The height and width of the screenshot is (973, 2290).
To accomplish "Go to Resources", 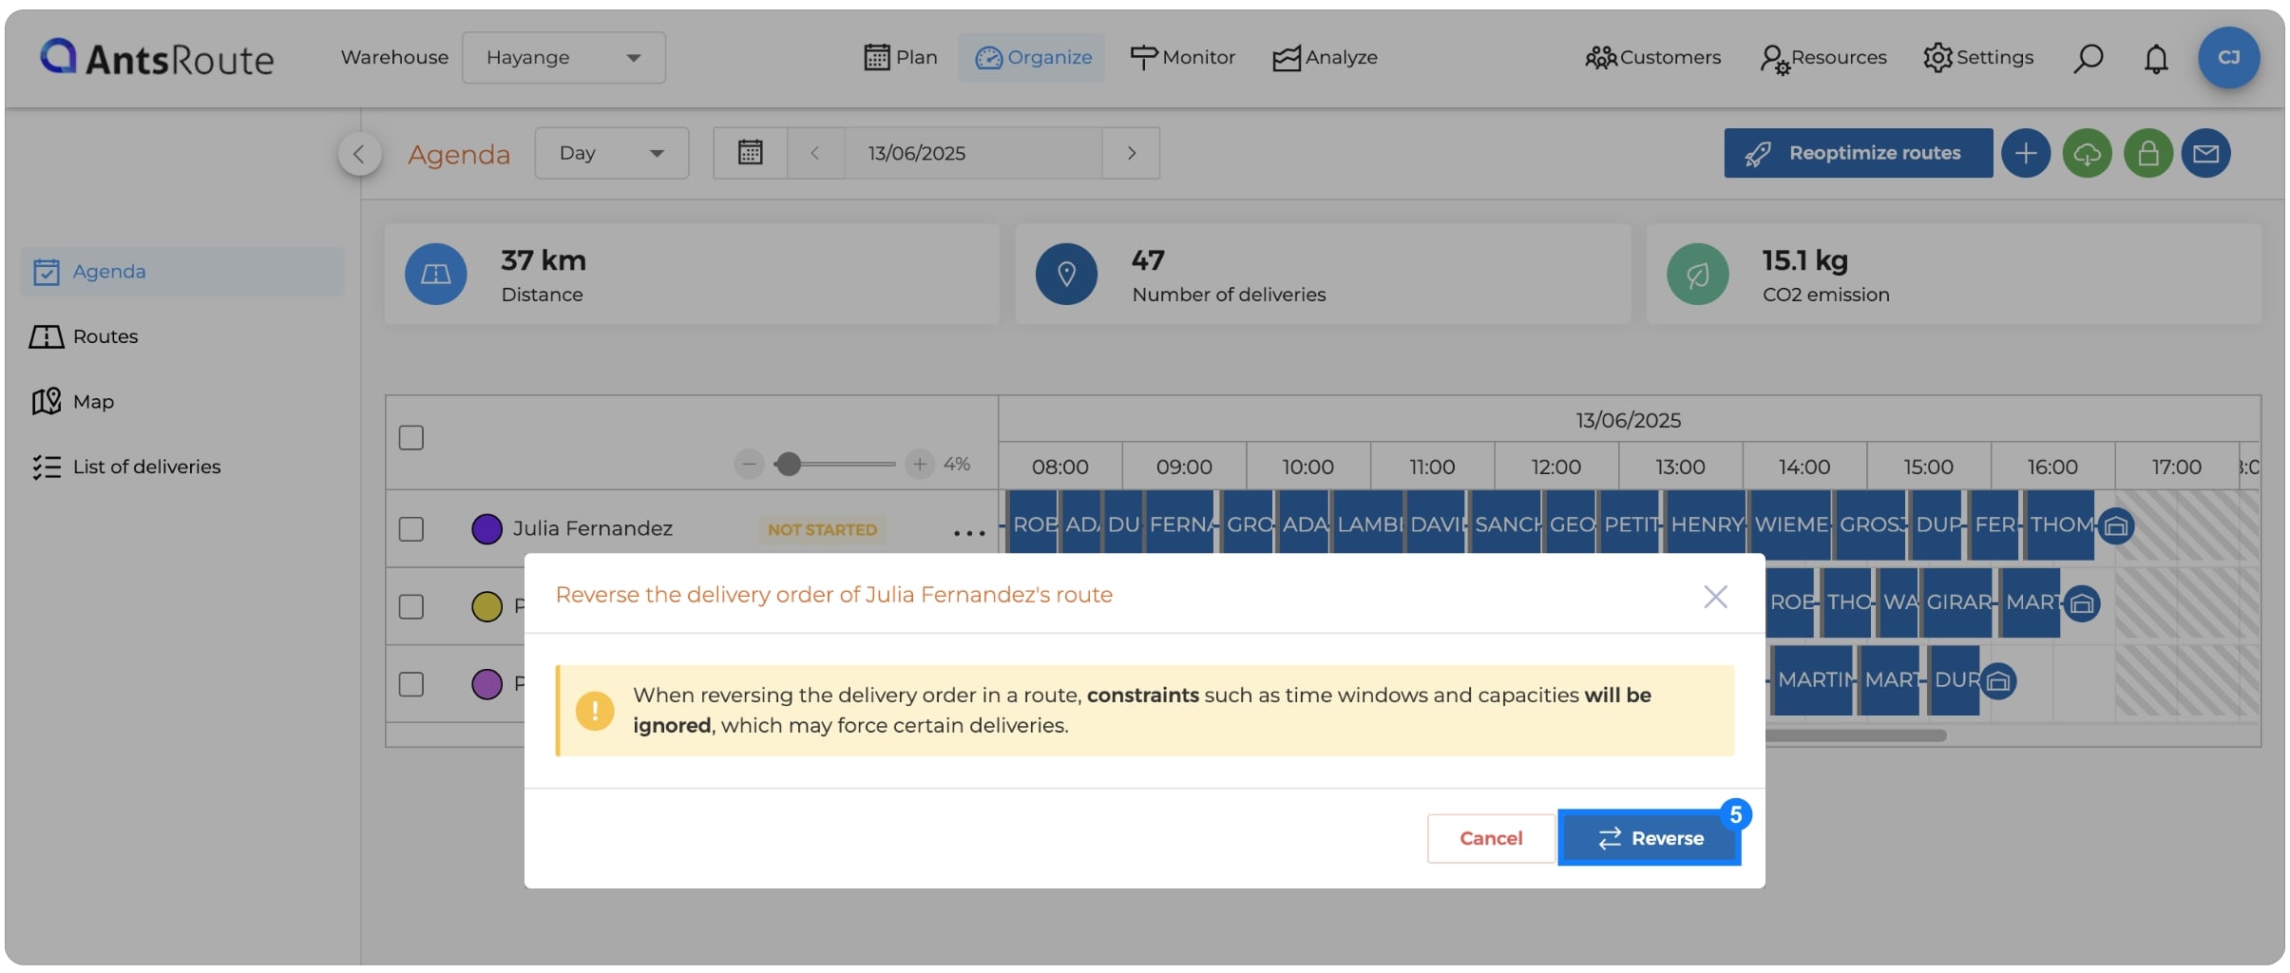I will coord(1823,57).
